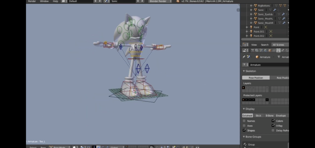Viewport: 315px width, 148px height.
Task: Click scene browse icon left of Sonic field
Action: tap(106, 1)
